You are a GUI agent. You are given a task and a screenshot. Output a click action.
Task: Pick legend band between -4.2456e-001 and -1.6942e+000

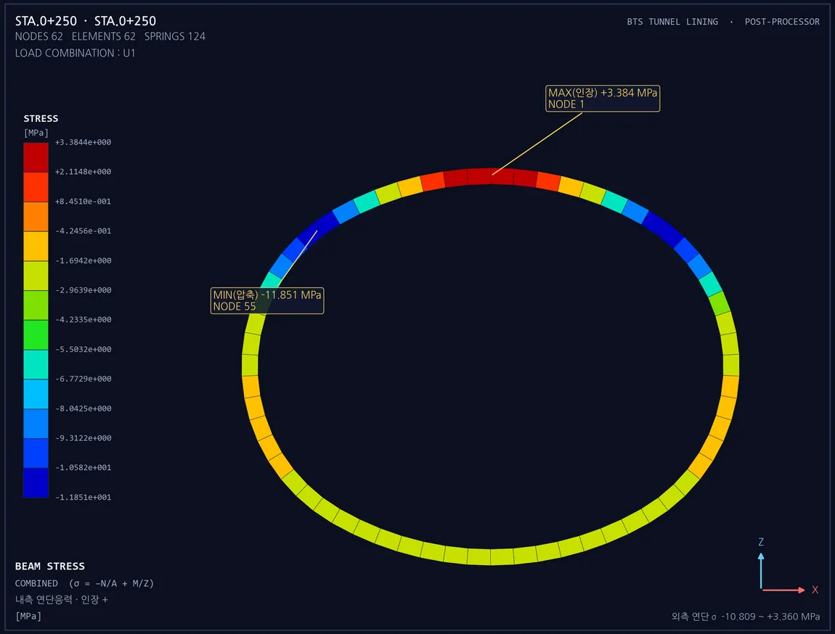pyautogui.click(x=36, y=246)
